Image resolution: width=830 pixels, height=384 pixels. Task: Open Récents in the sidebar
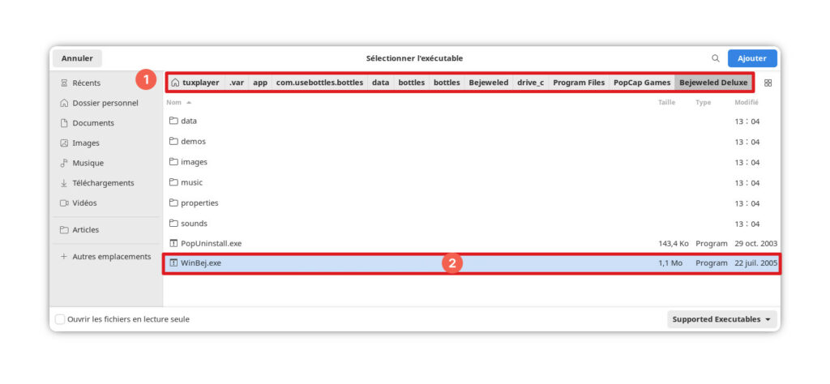pyautogui.click(x=86, y=83)
